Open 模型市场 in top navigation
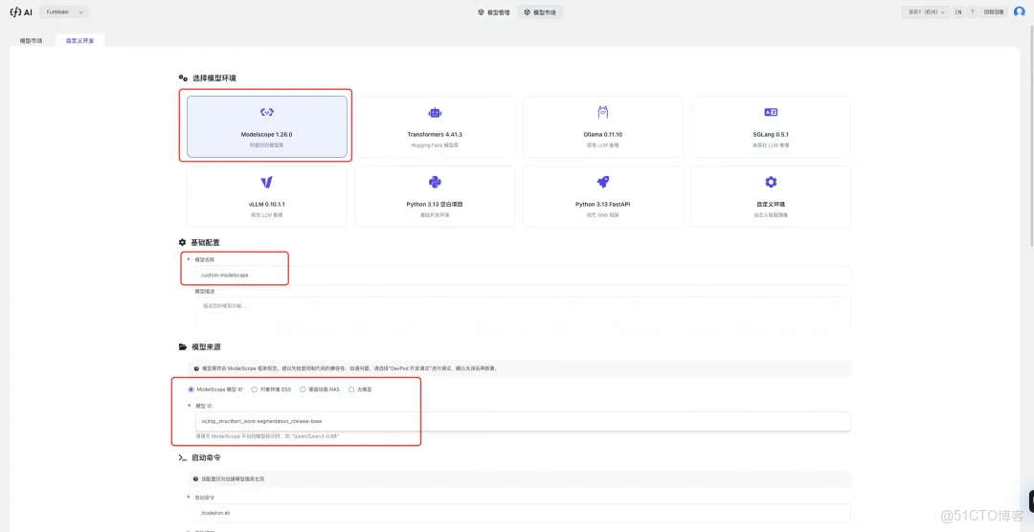Viewport: 1034px width, 532px height. (540, 11)
